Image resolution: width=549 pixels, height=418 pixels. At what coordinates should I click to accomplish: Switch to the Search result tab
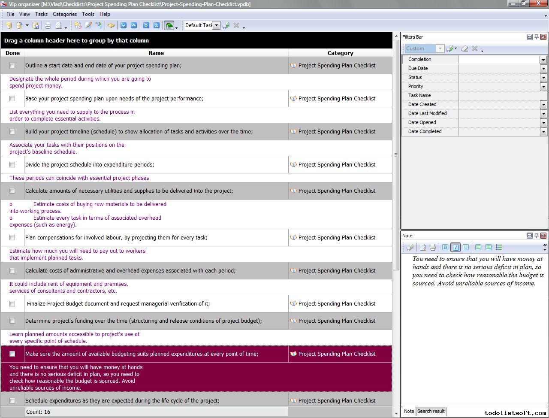pos(431,411)
